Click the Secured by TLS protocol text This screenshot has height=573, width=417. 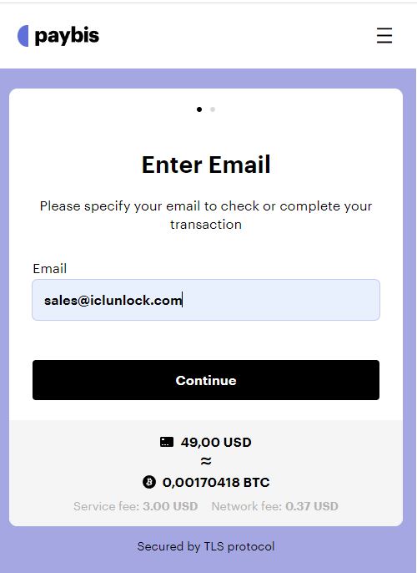(206, 546)
